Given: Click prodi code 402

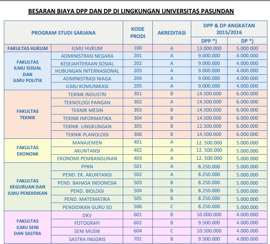Looking at the screenshot, I should tap(138, 150).
